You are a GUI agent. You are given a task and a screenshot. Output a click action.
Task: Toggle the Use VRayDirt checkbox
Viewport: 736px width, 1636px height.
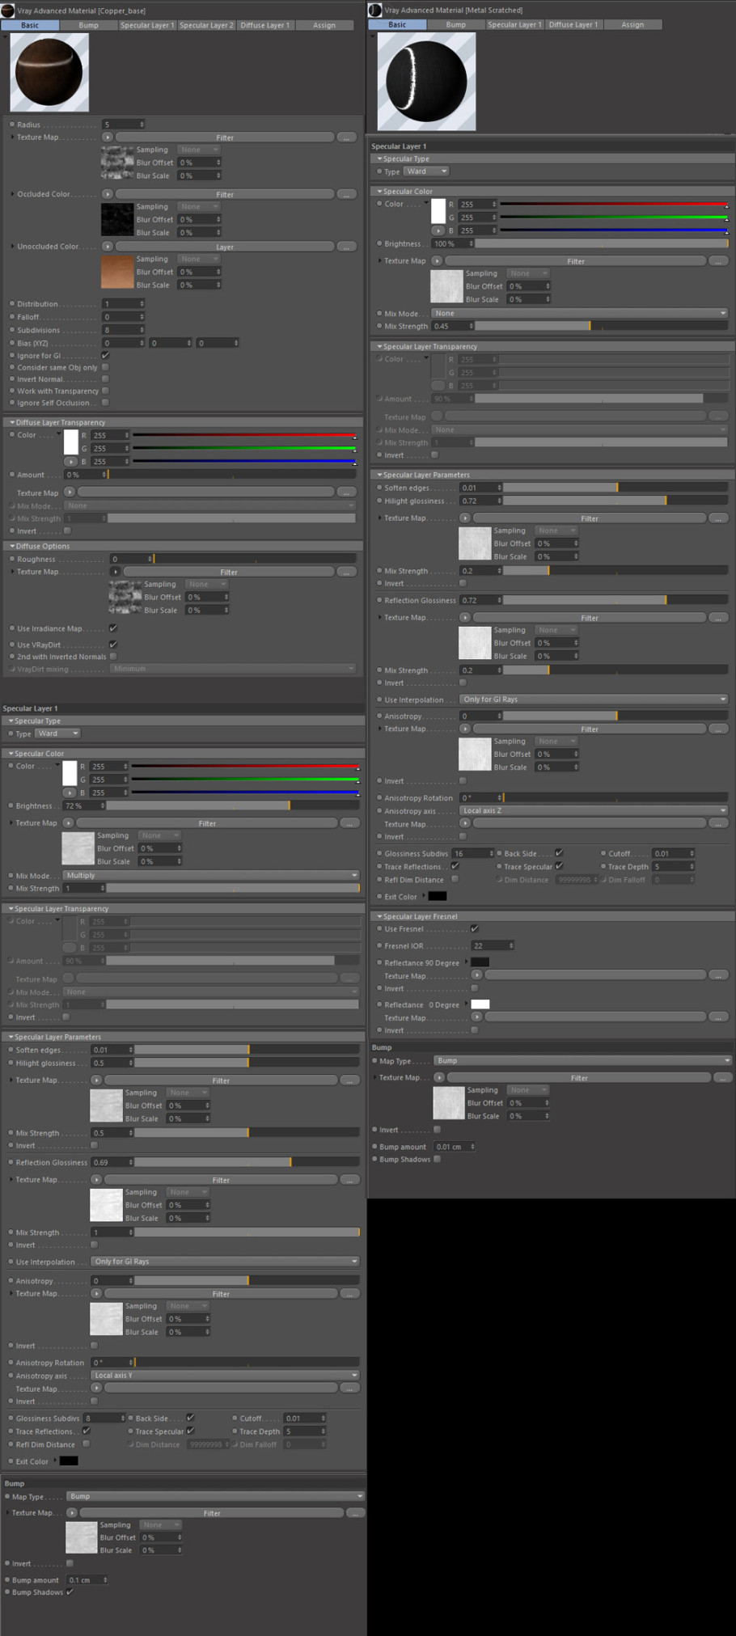click(113, 645)
